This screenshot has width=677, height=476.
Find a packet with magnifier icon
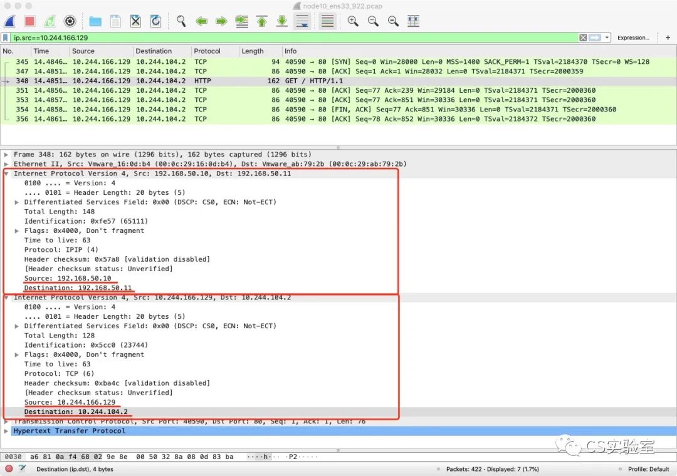click(x=181, y=21)
